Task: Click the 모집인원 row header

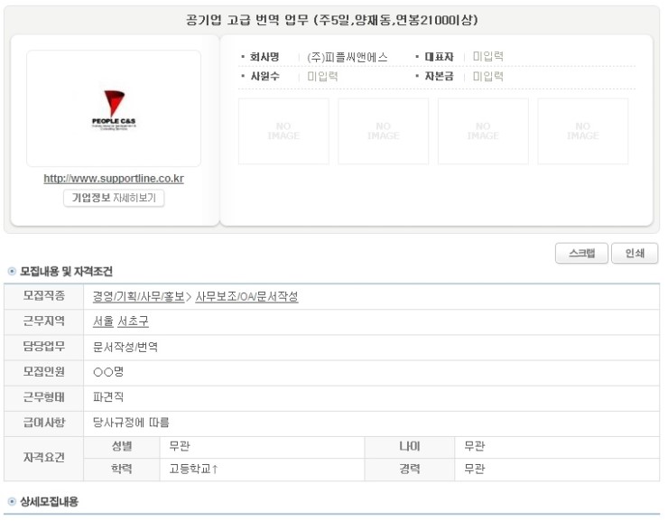Action: point(44,372)
